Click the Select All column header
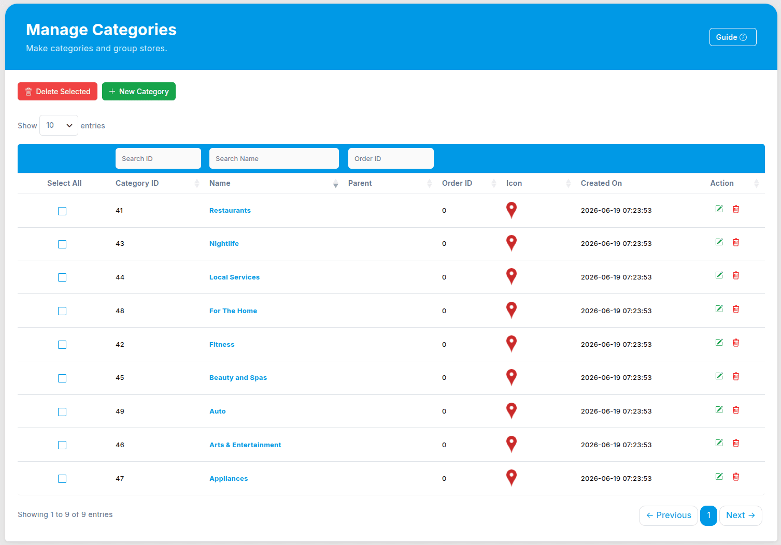 coord(64,183)
